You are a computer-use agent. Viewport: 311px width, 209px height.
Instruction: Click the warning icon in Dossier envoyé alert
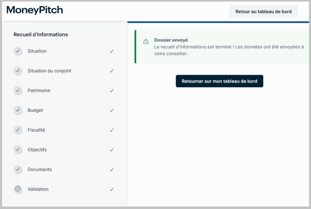[x=146, y=41]
